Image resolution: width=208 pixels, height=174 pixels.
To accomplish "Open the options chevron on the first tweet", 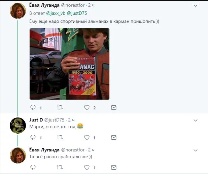I will 196,6.
